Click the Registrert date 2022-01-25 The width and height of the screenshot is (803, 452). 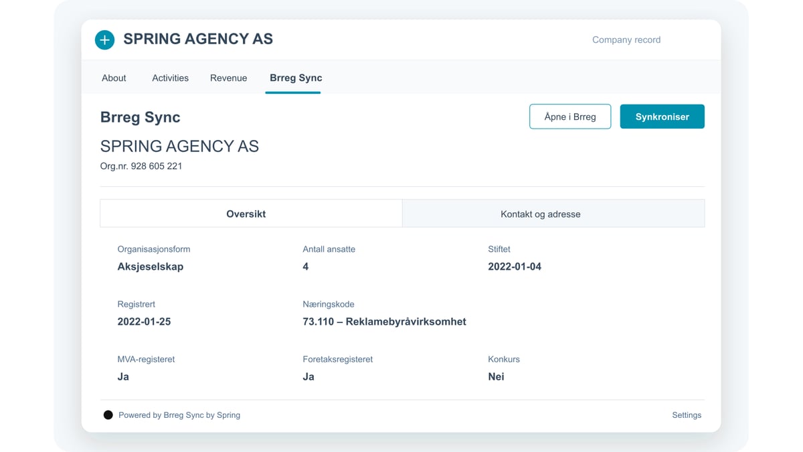(144, 321)
